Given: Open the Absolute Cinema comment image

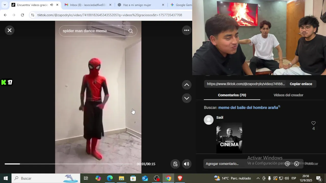Looking at the screenshot, I should [229, 138].
